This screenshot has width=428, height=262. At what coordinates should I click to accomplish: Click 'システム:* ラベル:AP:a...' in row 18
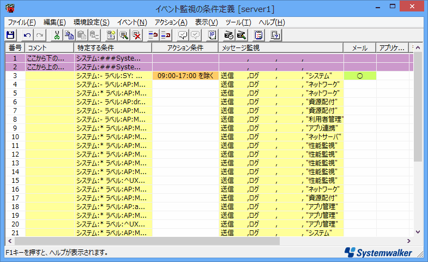coord(113,207)
